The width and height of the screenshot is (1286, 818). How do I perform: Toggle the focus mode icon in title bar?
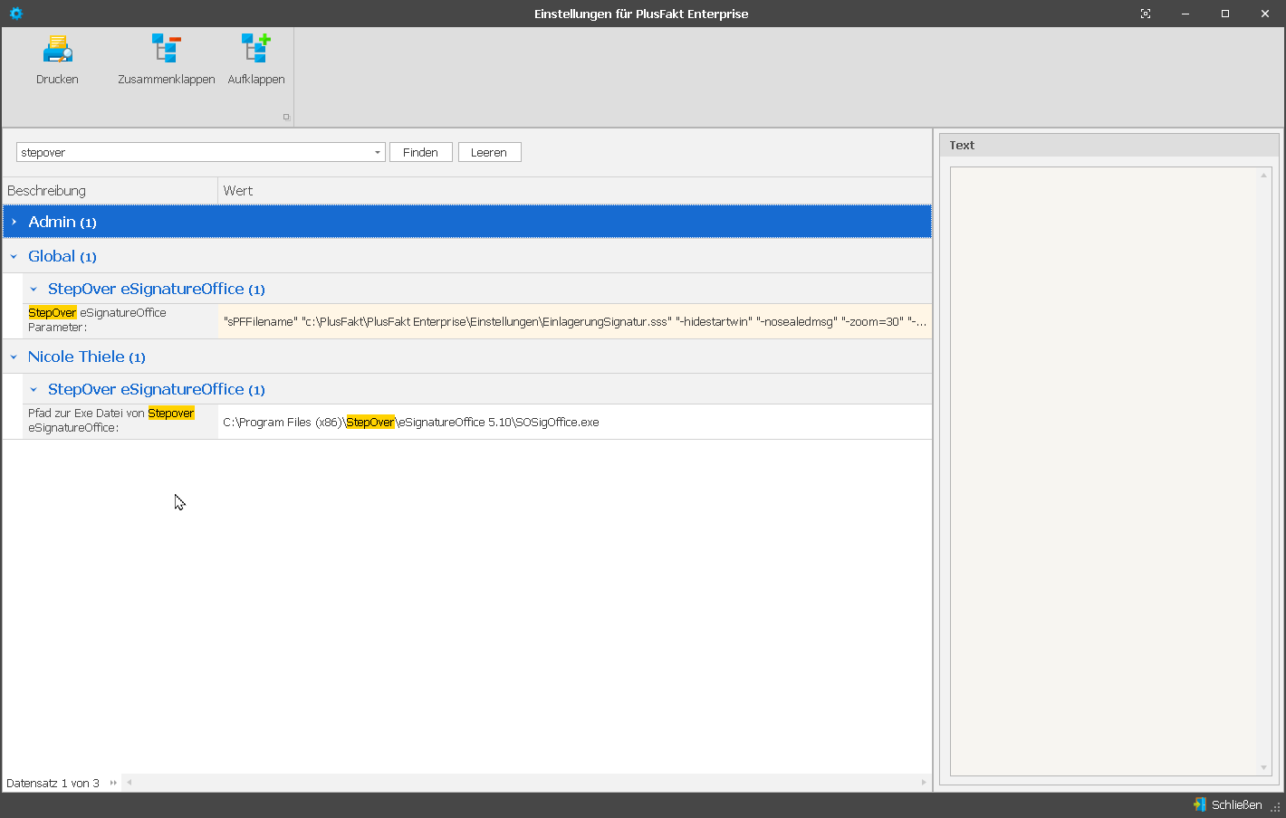(1146, 14)
